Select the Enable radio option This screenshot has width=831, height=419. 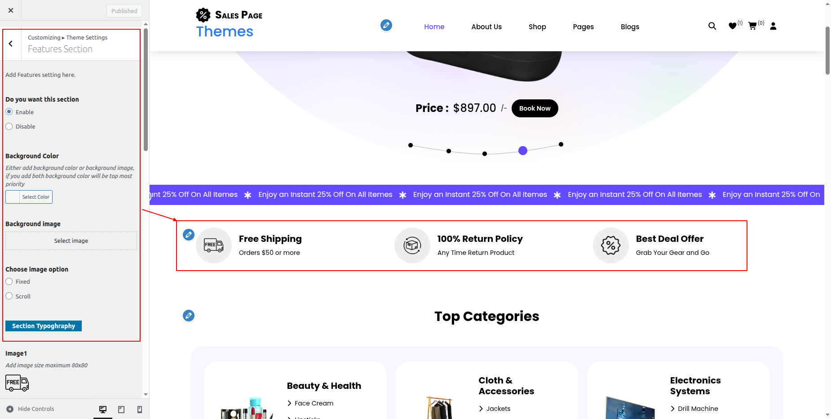9,112
